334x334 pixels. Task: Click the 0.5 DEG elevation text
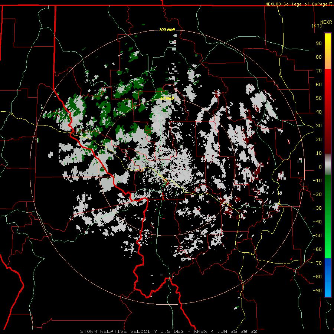pos(172,331)
